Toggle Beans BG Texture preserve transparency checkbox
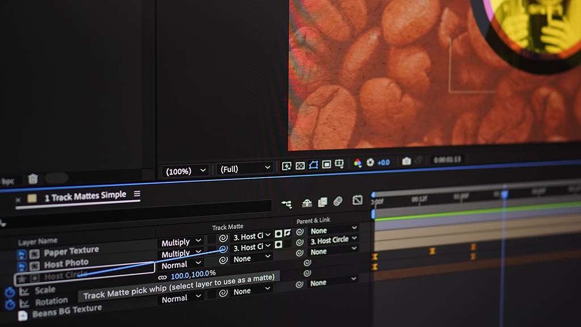The image size is (581, 327). (211, 295)
